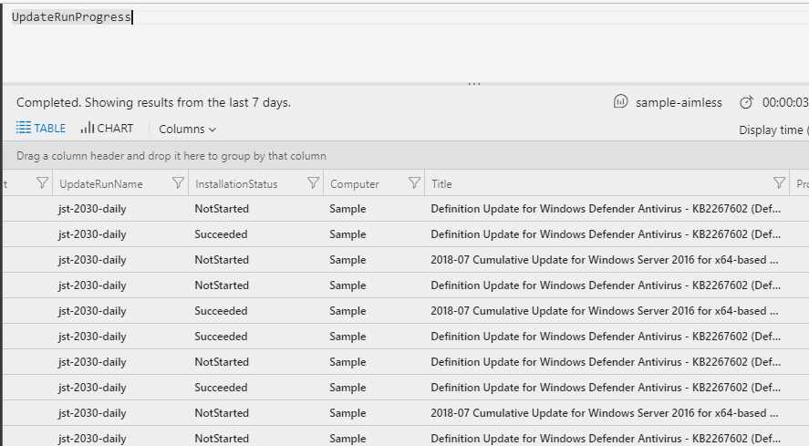The height and width of the screenshot is (446, 809).
Task: Select first row with NotStarted status
Action: click(x=406, y=209)
